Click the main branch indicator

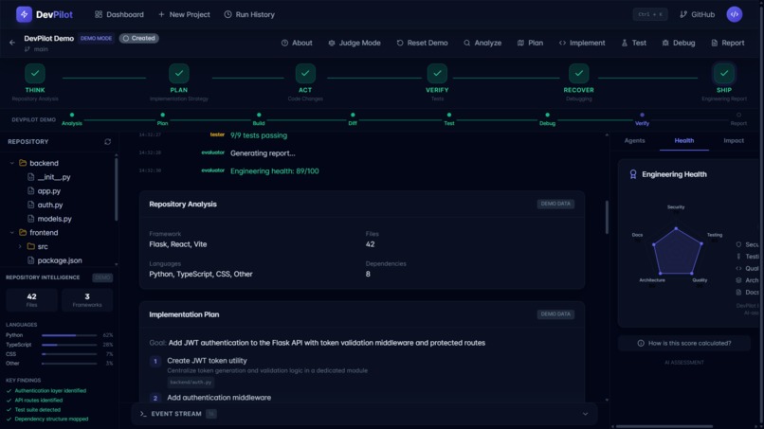[37, 49]
